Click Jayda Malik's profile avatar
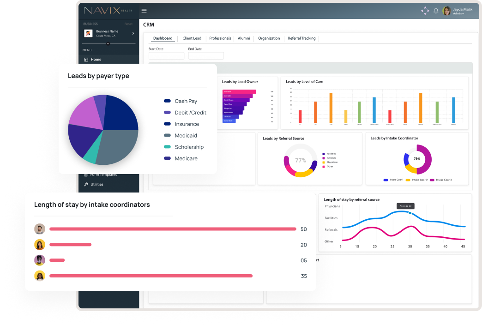This screenshot has height=325, width=482. point(446,11)
